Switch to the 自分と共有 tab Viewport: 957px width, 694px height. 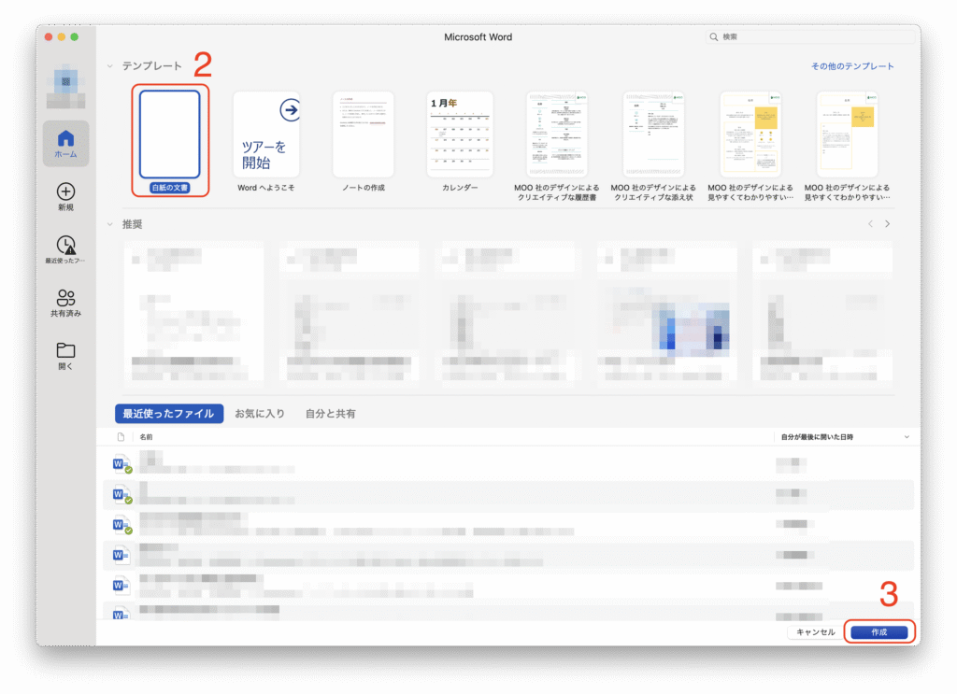(330, 414)
